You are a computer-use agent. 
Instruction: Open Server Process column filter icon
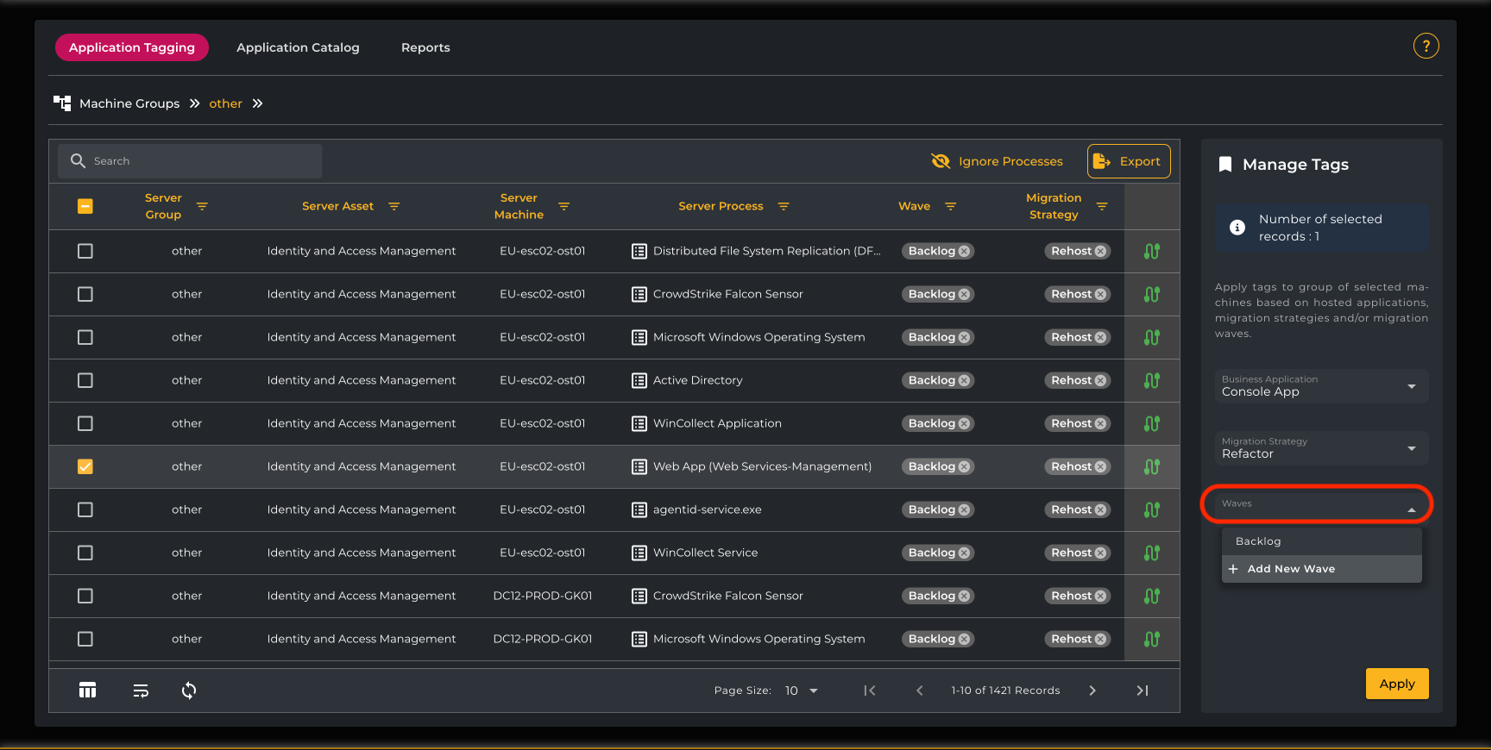[x=784, y=206]
